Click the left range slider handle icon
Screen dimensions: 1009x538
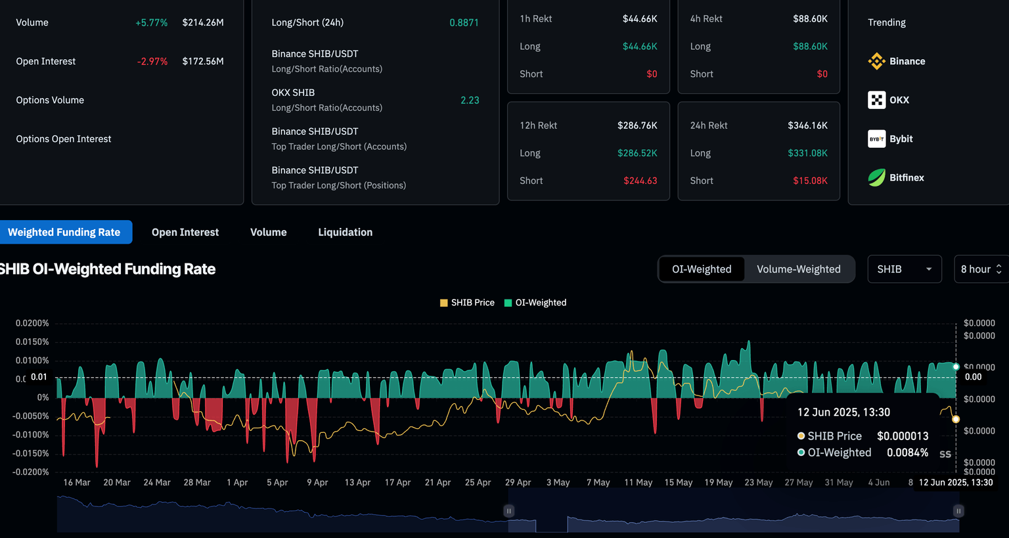(508, 510)
